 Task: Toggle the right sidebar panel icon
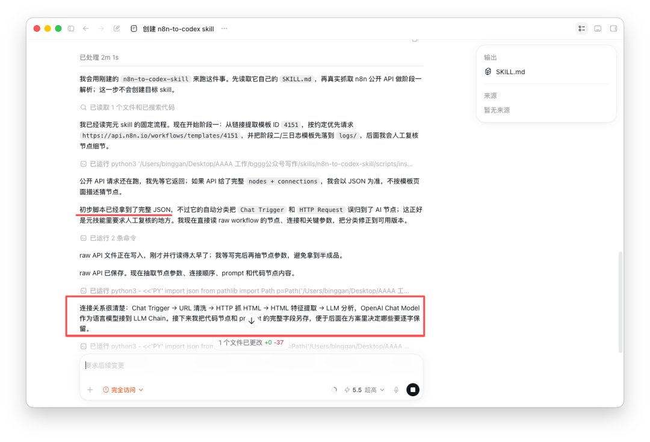tap(613, 29)
